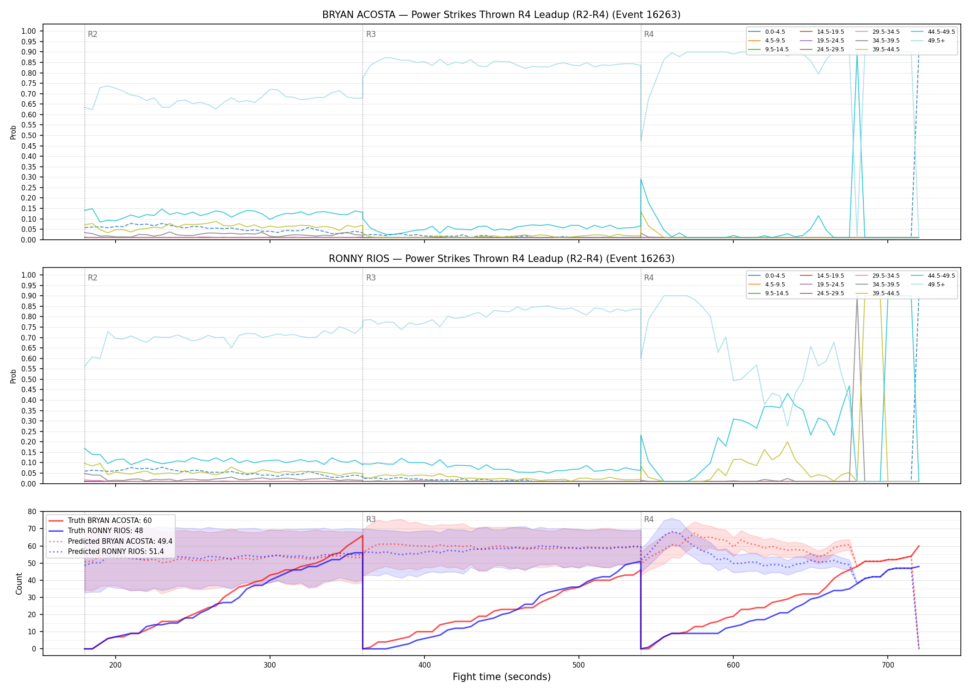
Task: Click the 'Prob' label of Ronny Rios chart
Action: [x=13, y=376]
